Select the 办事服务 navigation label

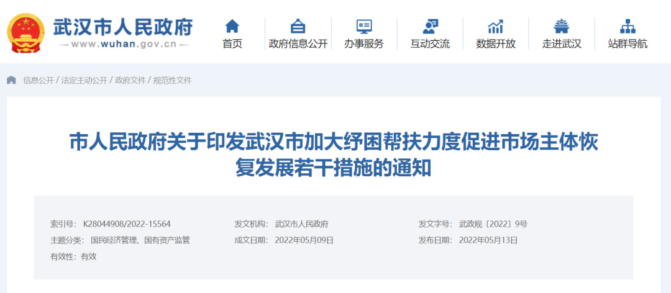tap(364, 44)
